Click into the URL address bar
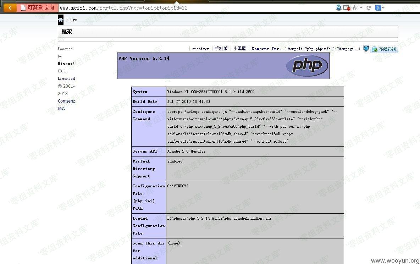 (195, 7)
